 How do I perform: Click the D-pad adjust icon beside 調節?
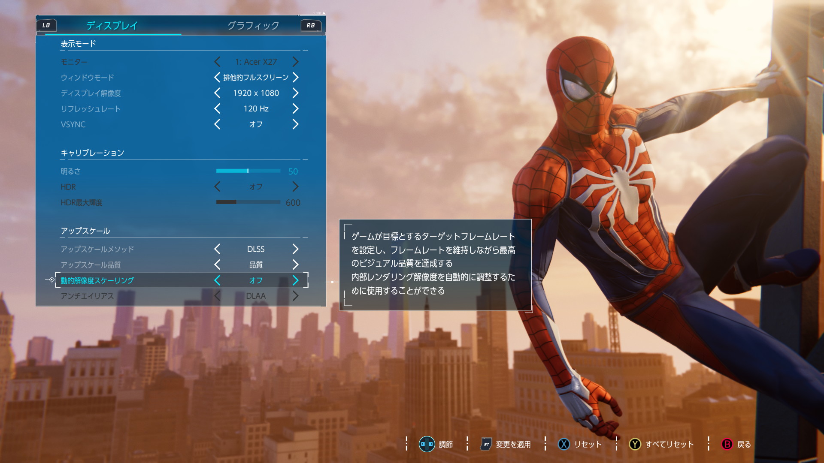pyautogui.click(x=427, y=444)
